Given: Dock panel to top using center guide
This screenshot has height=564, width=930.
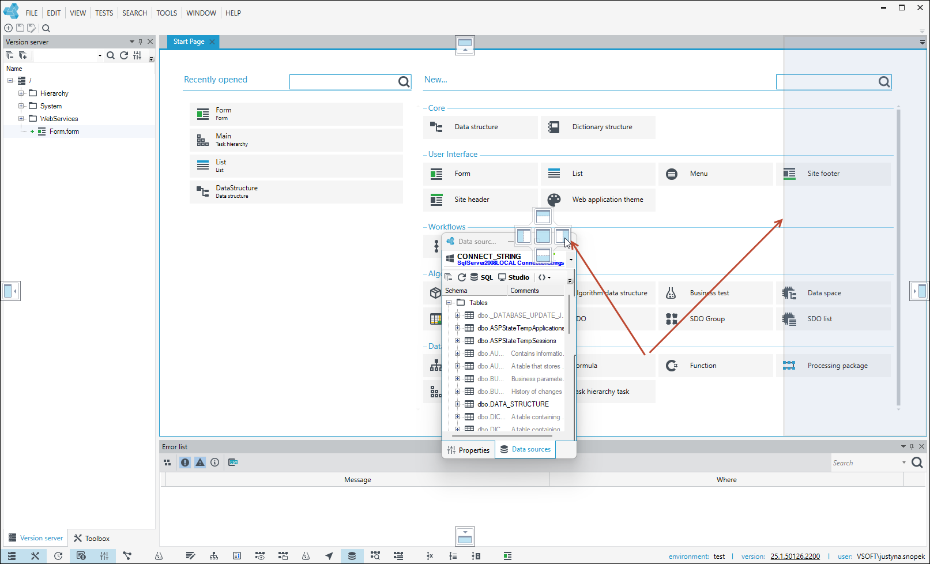Looking at the screenshot, I should pos(543,217).
